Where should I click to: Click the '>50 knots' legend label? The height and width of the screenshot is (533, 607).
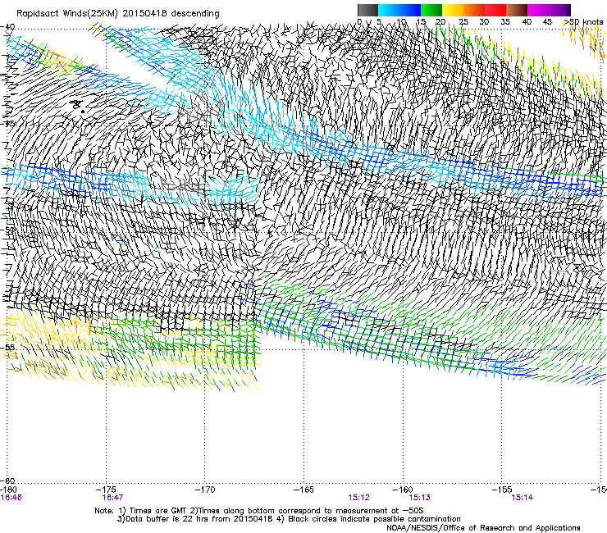tap(583, 22)
